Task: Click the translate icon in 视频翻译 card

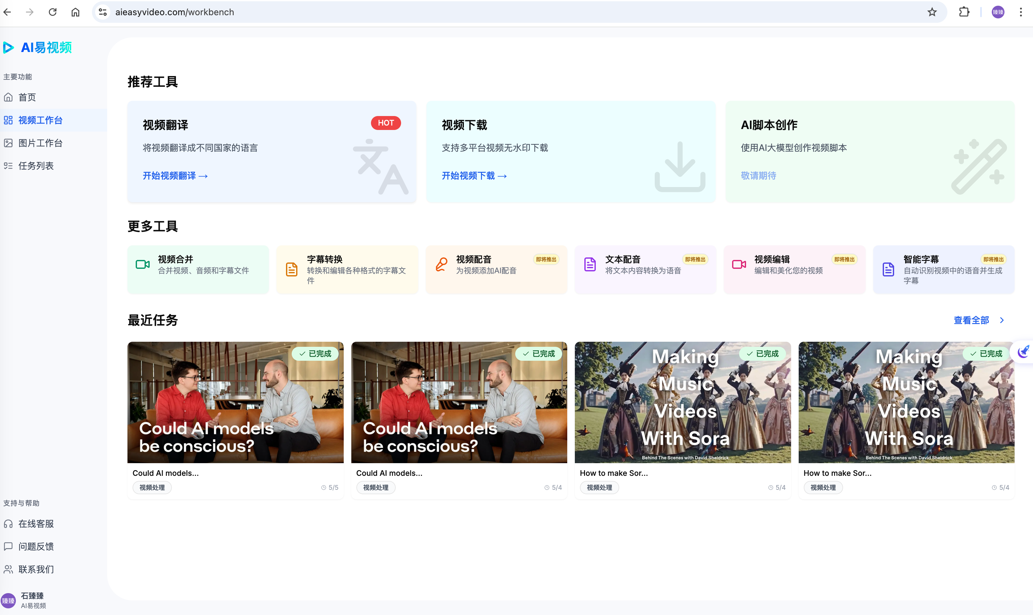Action: point(381,167)
